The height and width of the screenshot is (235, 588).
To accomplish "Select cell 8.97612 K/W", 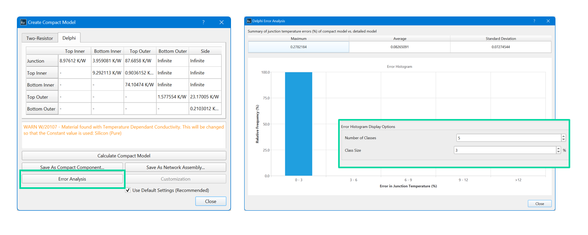I will coord(75,61).
